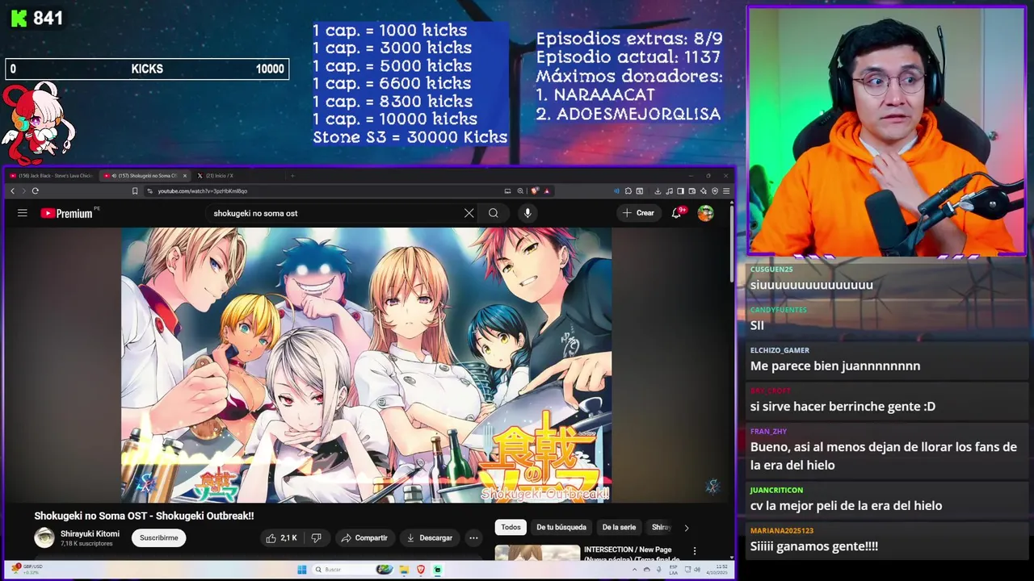Click 'Stone S3 = 30000 Kicks' overlay text
This screenshot has width=1034, height=581.
pyautogui.click(x=410, y=137)
